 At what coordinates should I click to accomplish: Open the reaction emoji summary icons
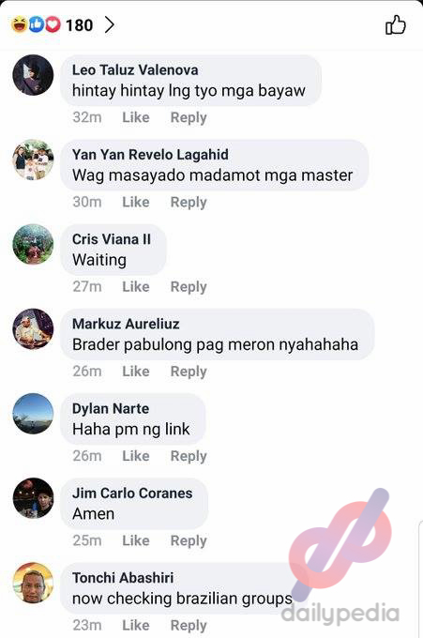click(36, 24)
